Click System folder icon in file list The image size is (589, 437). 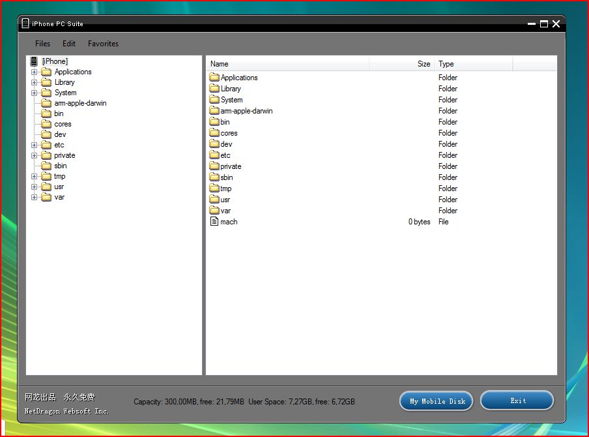tap(214, 100)
